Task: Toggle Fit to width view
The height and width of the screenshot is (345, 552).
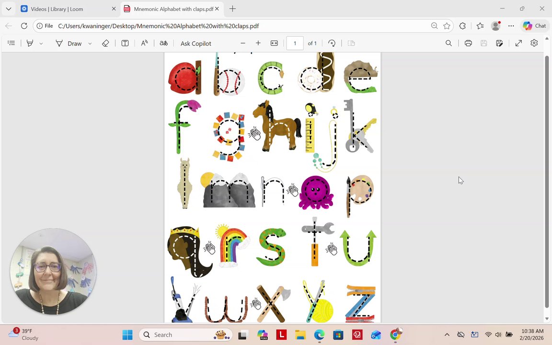Action: click(x=274, y=43)
